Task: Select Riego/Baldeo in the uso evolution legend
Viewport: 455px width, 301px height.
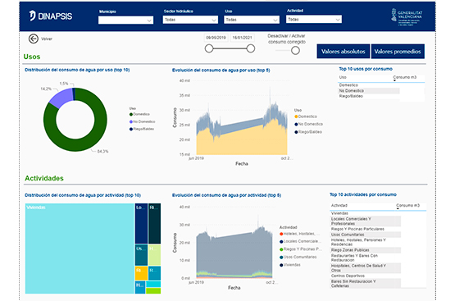Action: [308, 132]
